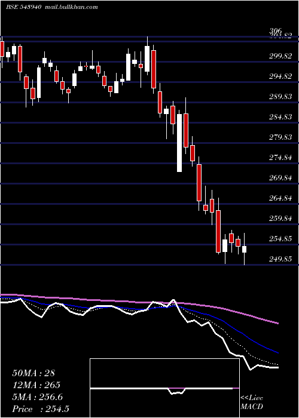Image resolution: width=299 pixels, height=418 pixels.
Task: Click the 254.85 price axis label
Action: coord(280,239)
